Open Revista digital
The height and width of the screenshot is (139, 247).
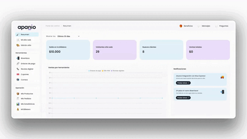tap(27, 69)
